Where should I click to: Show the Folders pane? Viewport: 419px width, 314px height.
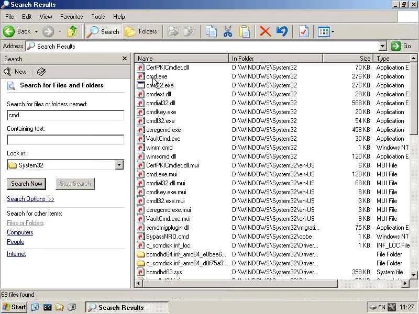tap(141, 31)
